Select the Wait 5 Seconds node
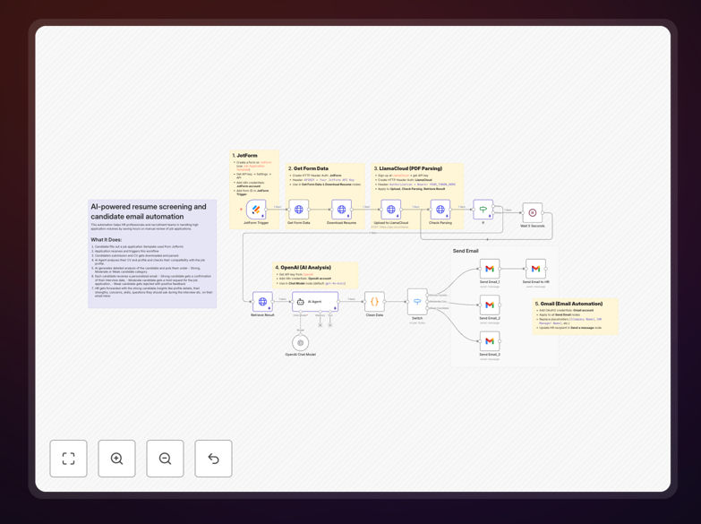The width and height of the screenshot is (701, 524). pyautogui.click(x=533, y=212)
